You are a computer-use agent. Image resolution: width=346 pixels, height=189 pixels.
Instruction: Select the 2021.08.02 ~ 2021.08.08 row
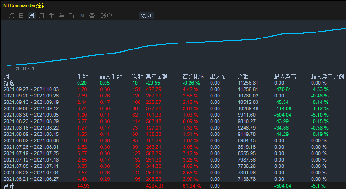(173, 140)
